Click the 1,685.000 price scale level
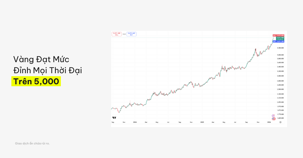This screenshot has height=158, width=303. click(x=281, y=118)
